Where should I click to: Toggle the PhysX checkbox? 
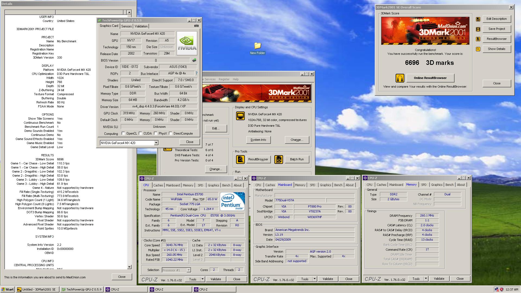coord(155,133)
